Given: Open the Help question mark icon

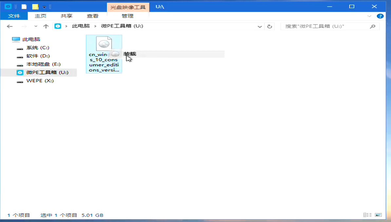Looking at the screenshot, I should 380,16.
